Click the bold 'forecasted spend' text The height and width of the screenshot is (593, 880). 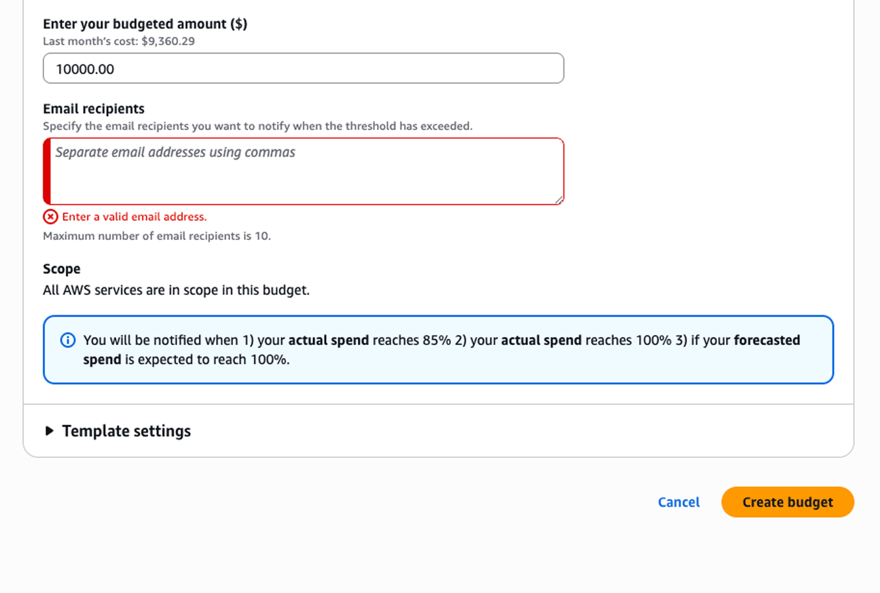767,340
